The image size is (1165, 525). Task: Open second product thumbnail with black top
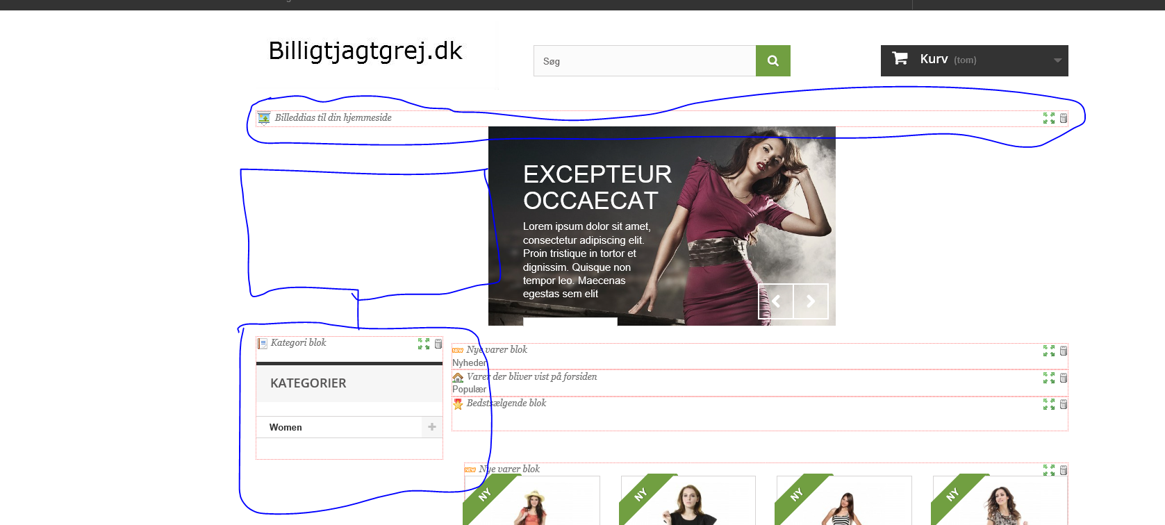688,501
